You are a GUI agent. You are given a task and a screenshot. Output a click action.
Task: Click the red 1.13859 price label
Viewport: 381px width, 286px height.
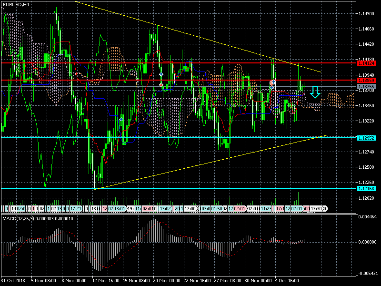366,80
